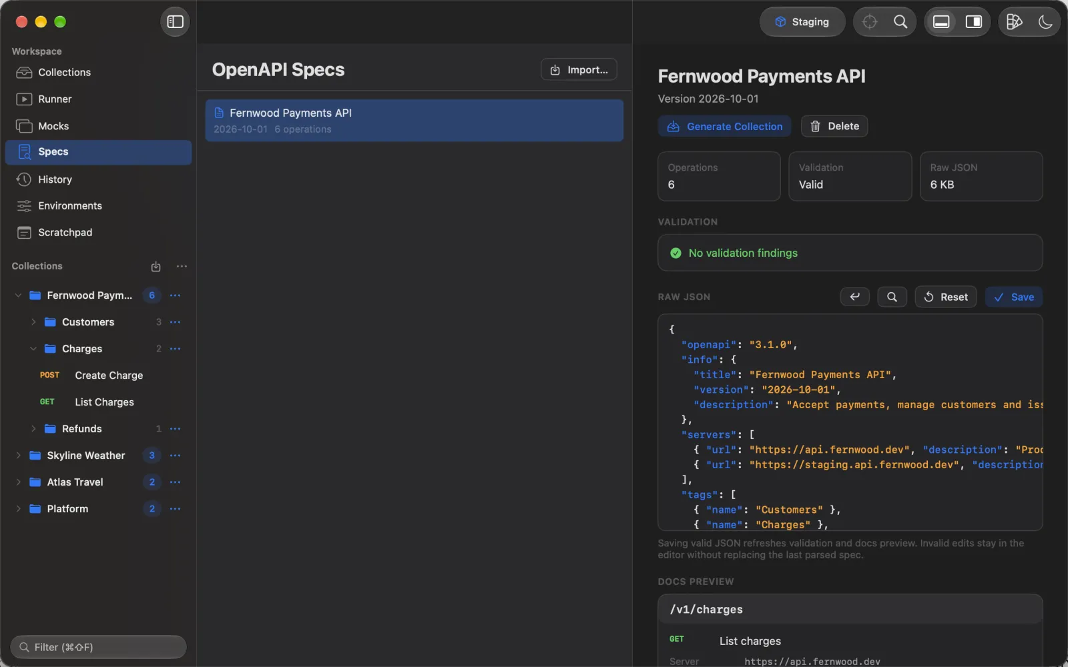Open search via the toolbar magnifier icon
Screen dimensions: 1068x667
pos(900,22)
